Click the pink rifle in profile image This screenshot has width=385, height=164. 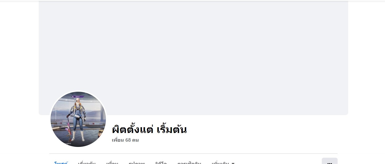(68, 130)
